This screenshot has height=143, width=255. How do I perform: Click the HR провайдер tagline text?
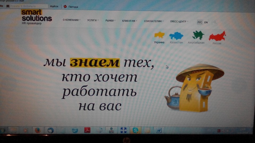32,23
